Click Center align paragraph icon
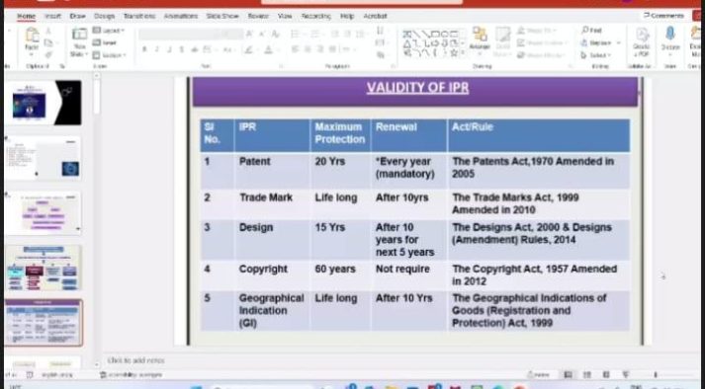 point(308,49)
